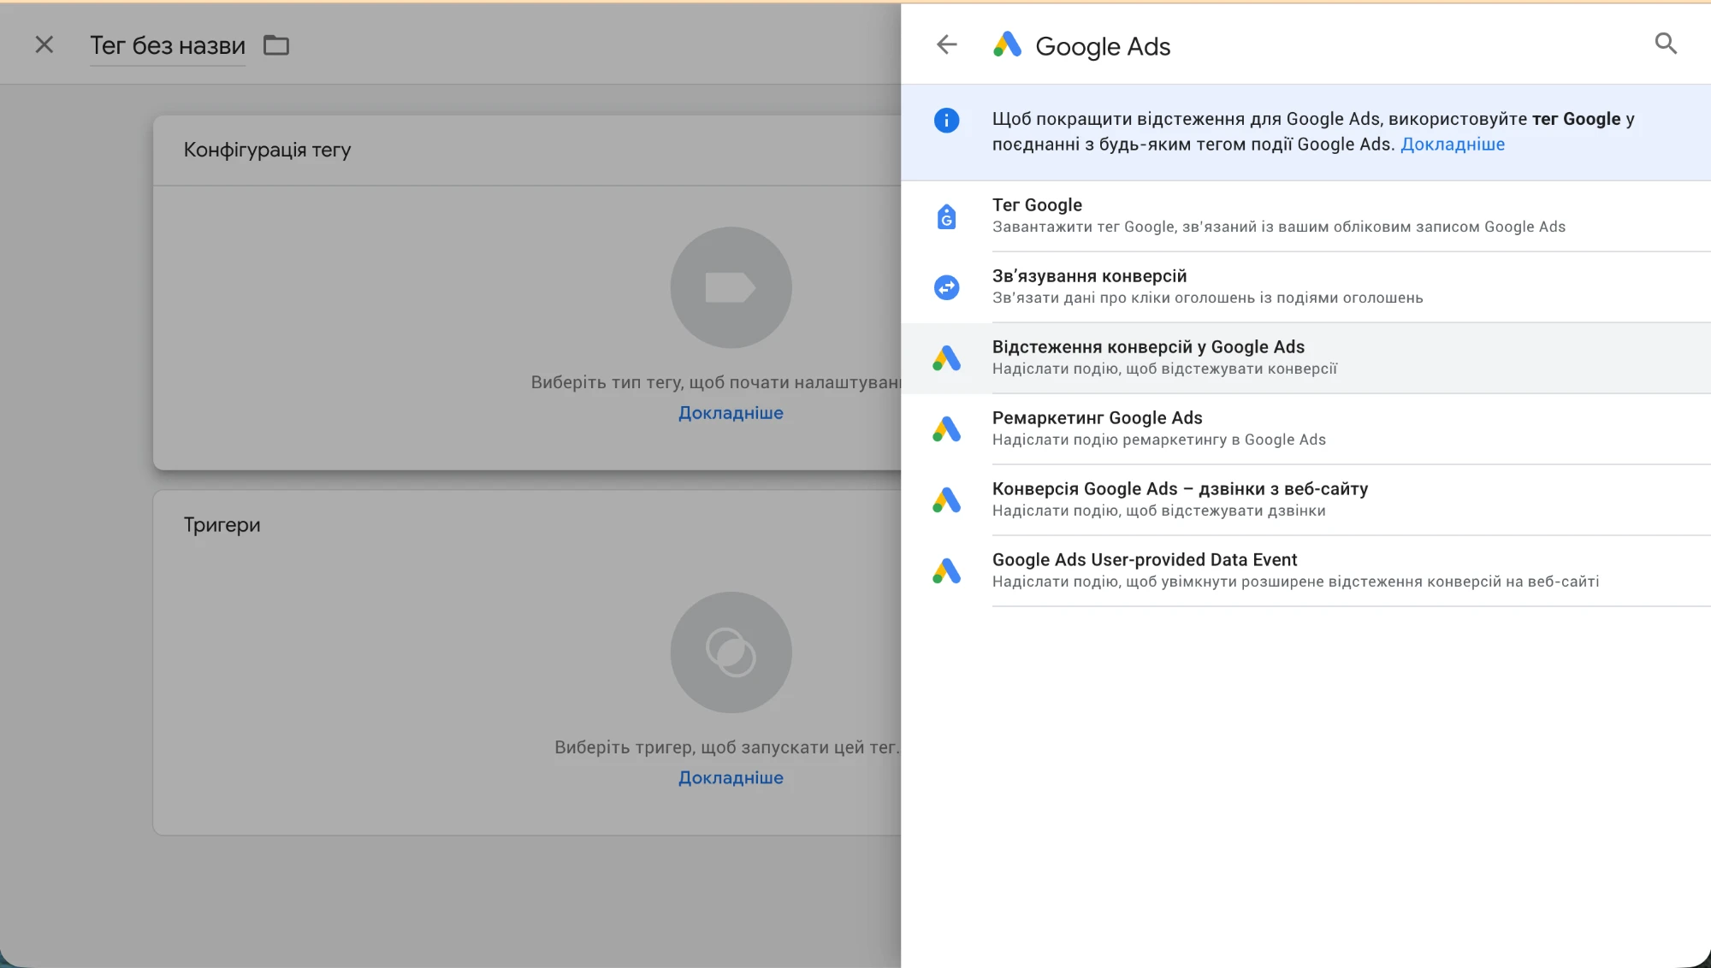Click description 'Надіслати подію ремаркетингу в Google Ads'
Image resolution: width=1711 pixels, height=968 pixels.
tap(1158, 440)
